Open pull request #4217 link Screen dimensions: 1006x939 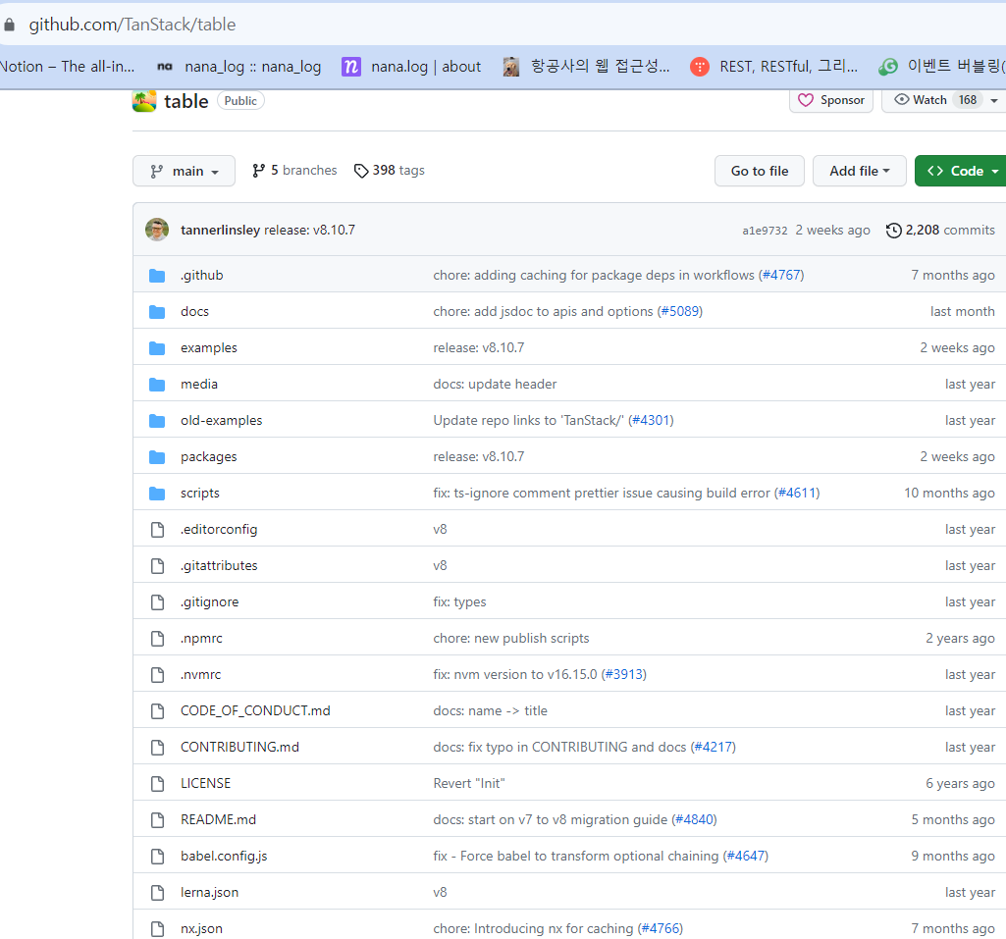[x=714, y=748]
